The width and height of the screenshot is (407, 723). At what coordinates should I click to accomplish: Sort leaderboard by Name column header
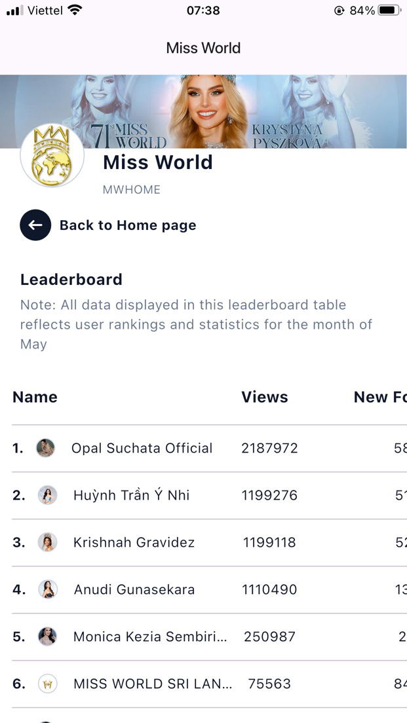[x=35, y=397]
